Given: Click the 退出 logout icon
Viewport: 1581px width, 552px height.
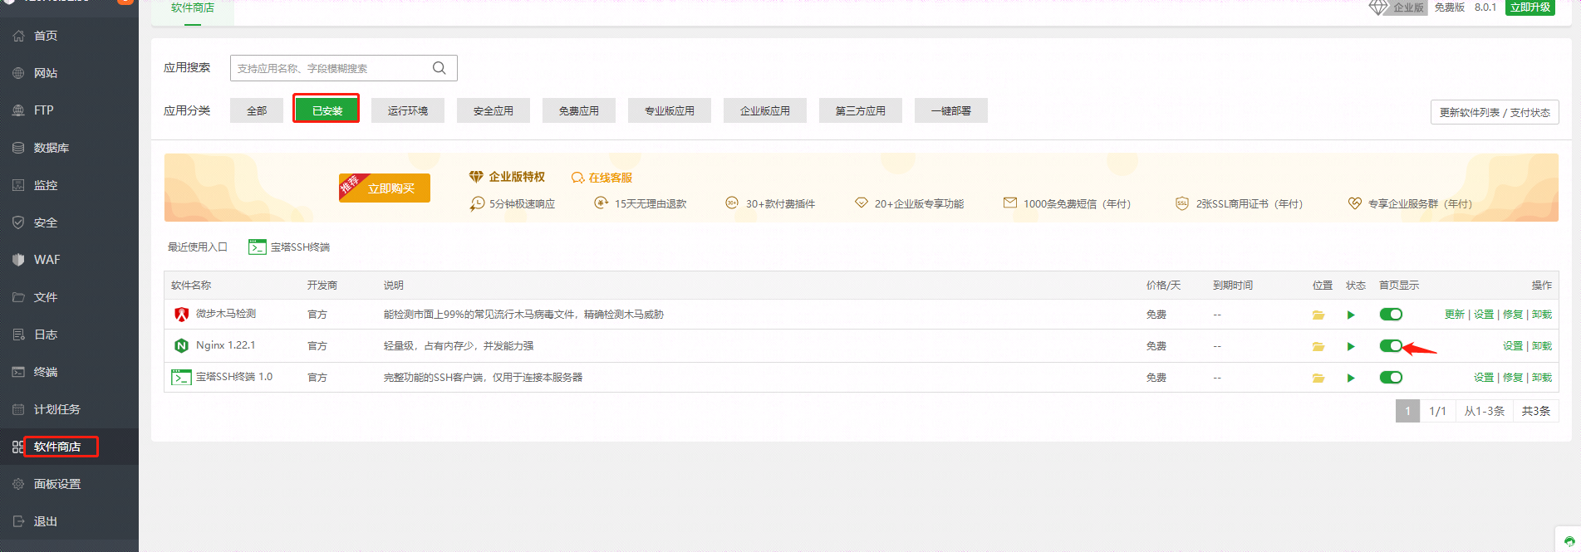Looking at the screenshot, I should point(18,521).
